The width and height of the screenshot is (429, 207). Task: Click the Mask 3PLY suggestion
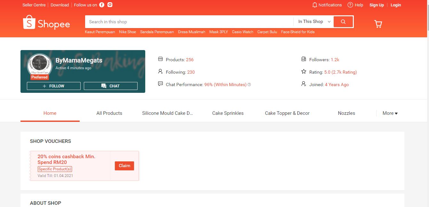pyautogui.click(x=219, y=32)
